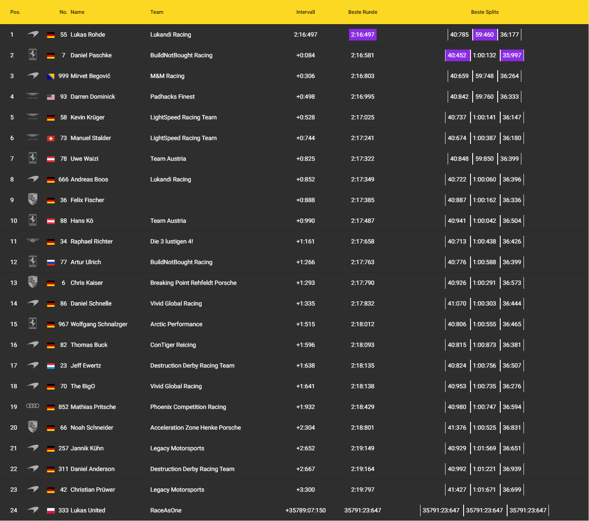Click the purple 2:16:497 best lap badge
Viewport: 589px width, 521px height.
(x=362, y=34)
